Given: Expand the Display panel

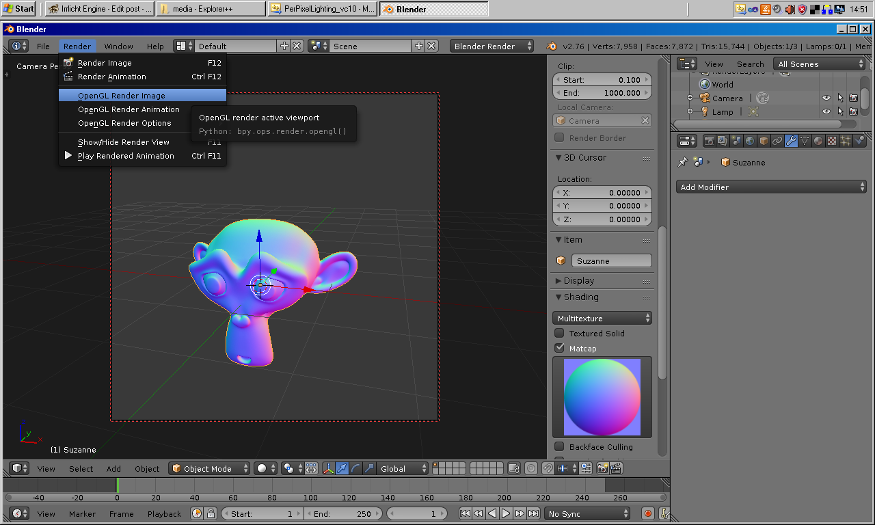Looking at the screenshot, I should [579, 281].
